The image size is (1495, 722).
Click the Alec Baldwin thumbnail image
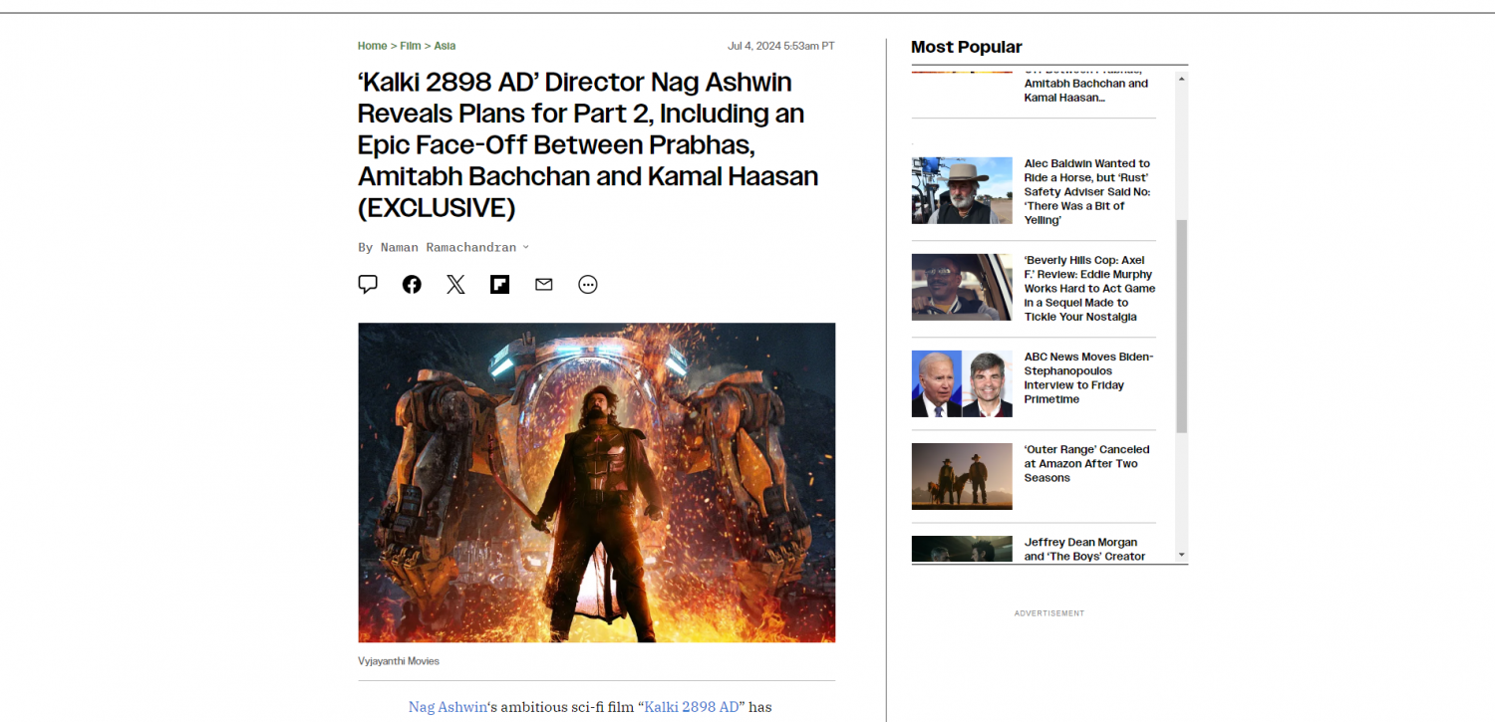[962, 190]
